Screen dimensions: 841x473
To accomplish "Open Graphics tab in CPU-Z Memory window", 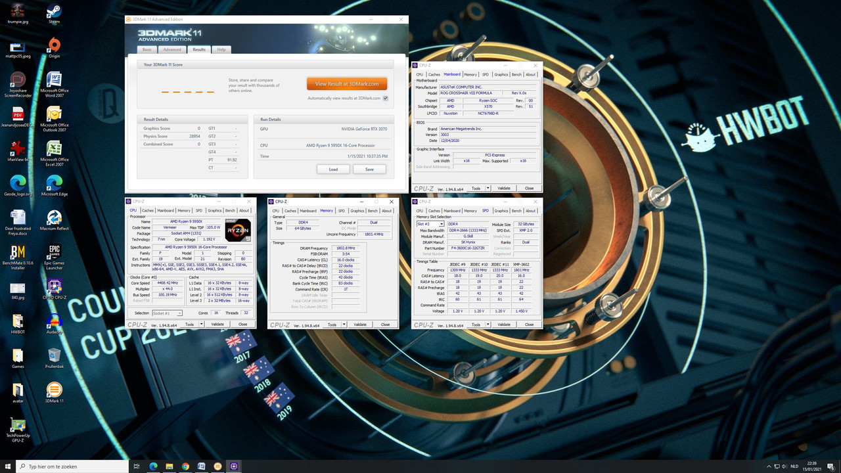I will click(x=357, y=211).
